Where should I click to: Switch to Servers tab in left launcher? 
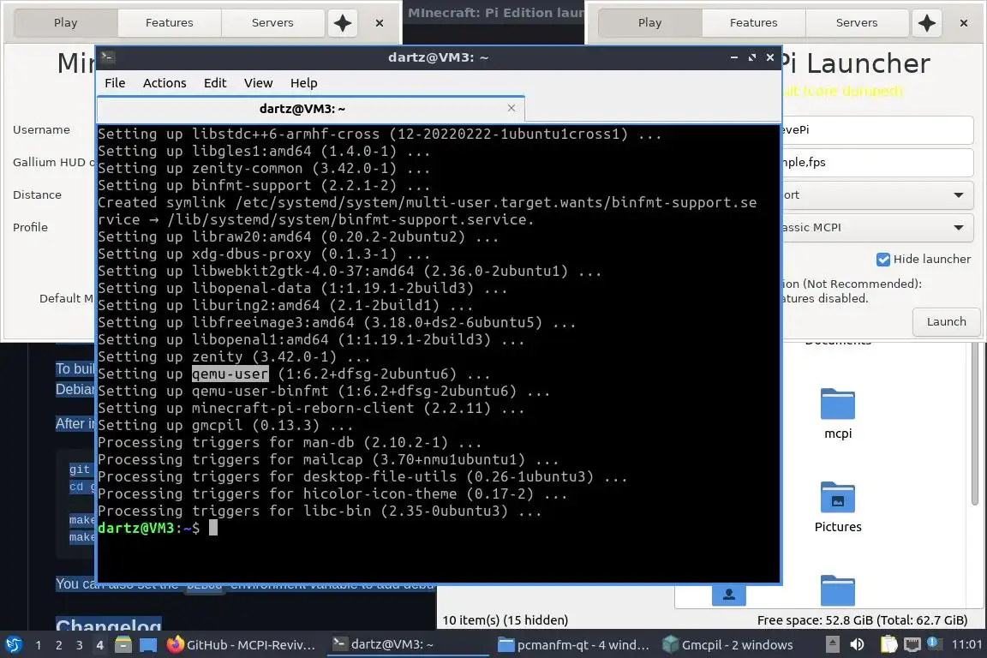tap(272, 22)
